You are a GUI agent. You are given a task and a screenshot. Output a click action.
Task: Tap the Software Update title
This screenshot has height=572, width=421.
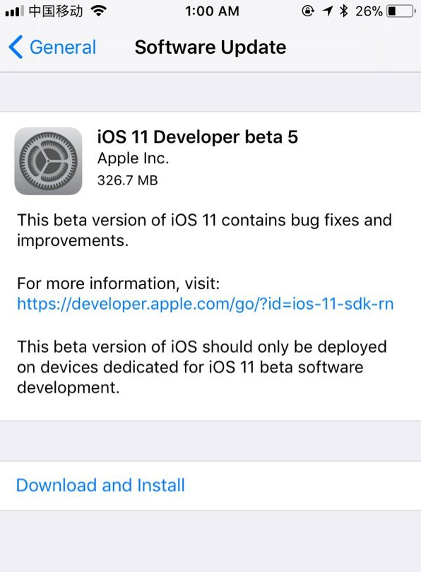click(210, 47)
